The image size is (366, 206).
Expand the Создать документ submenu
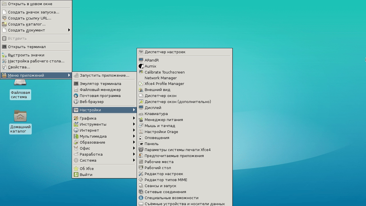click(x=69, y=30)
